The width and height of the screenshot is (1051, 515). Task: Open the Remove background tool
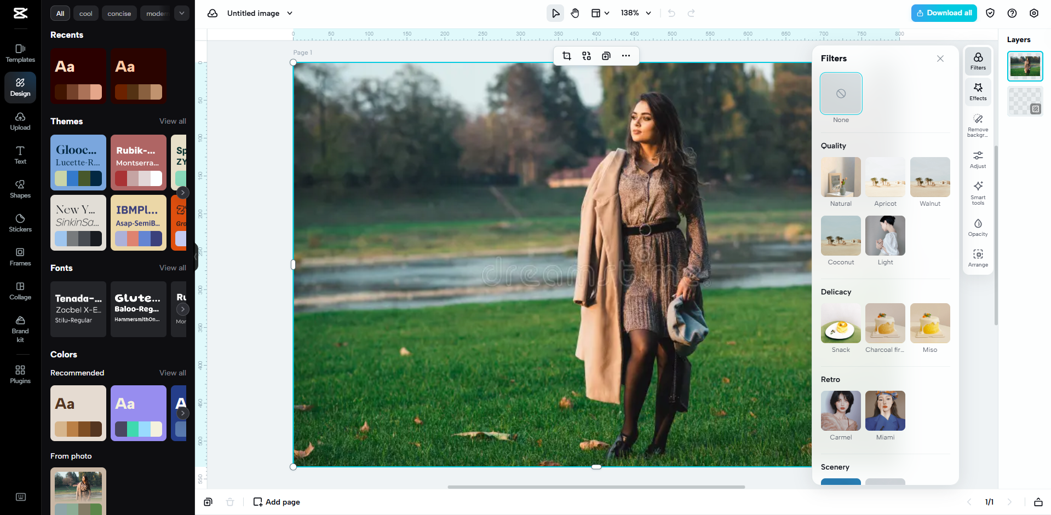coord(978,125)
